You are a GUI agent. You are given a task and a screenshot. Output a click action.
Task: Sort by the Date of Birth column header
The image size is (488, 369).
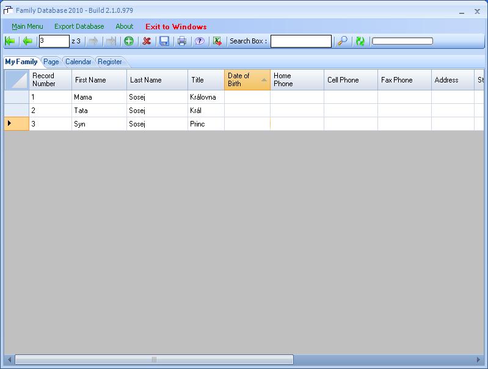(247, 80)
